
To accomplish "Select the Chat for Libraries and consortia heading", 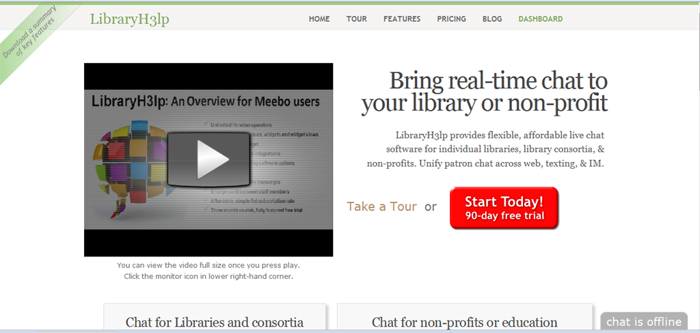I will [x=214, y=322].
